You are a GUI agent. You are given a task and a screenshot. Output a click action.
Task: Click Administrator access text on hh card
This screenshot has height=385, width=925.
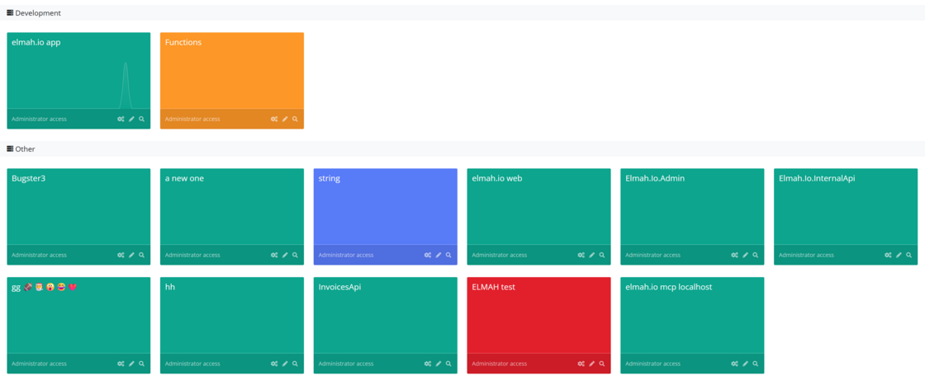(x=192, y=364)
